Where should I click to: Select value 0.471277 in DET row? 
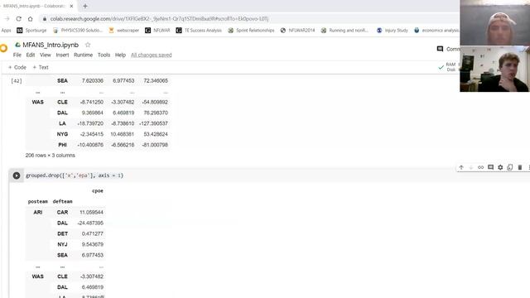92,233
